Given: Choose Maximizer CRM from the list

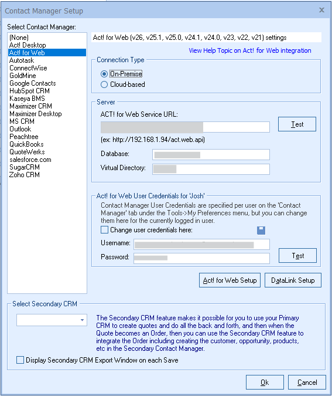Looking at the screenshot, I should click(x=47, y=106).
